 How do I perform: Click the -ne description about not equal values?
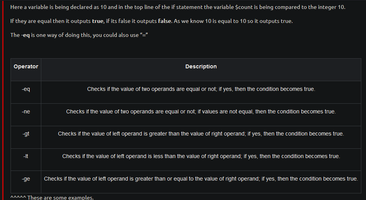(x=201, y=112)
